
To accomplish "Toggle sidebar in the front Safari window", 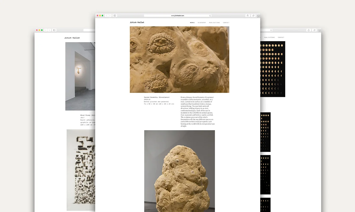I will (115, 15).
